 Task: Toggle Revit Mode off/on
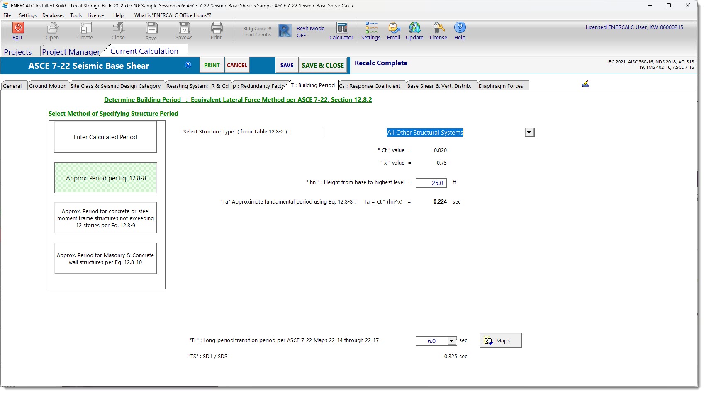point(285,31)
